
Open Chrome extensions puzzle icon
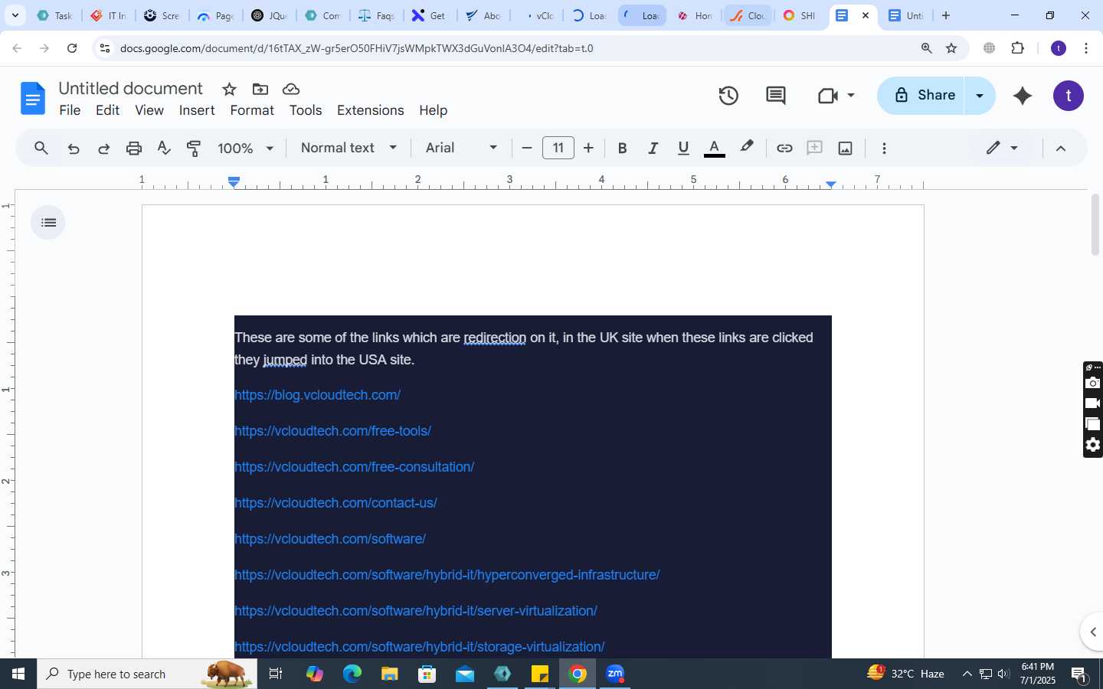pos(1017,48)
